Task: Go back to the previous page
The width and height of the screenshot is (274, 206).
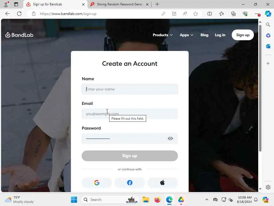Action: pos(7,14)
